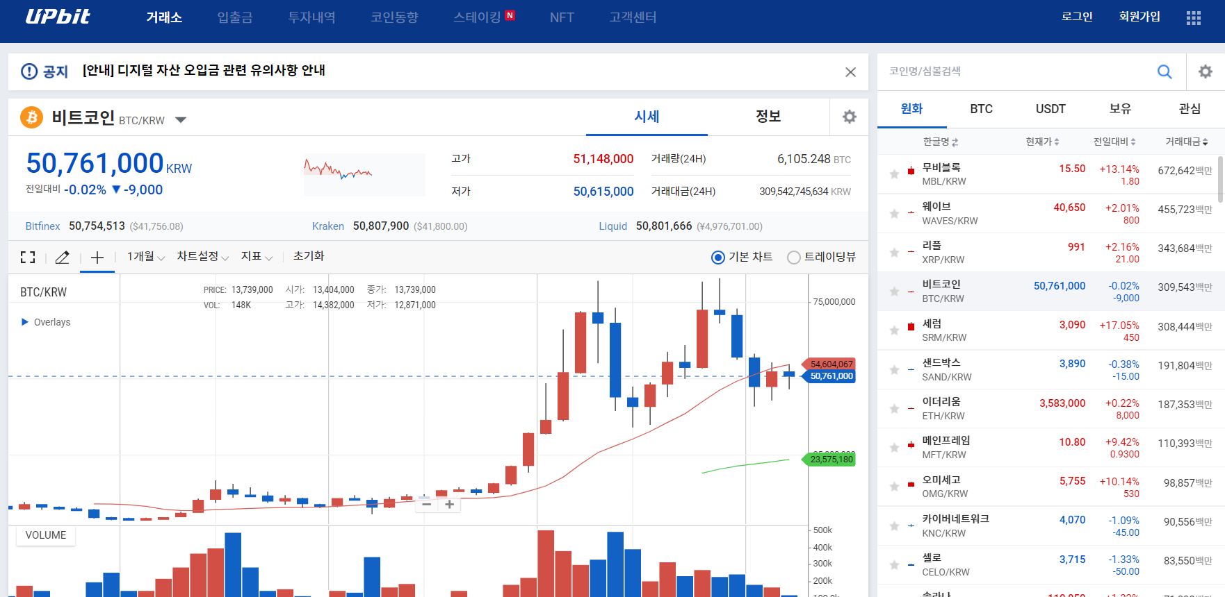Open the apps grid menu icon
Viewport: 1225px width, 597px height.
(x=1194, y=18)
